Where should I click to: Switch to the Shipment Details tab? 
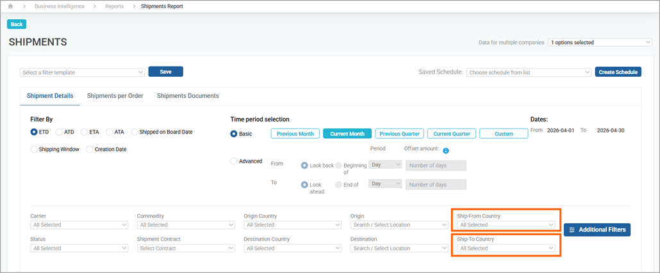[50, 96]
